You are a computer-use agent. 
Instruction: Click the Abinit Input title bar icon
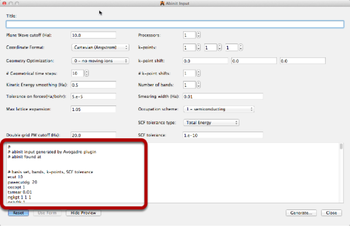pyautogui.click(x=162, y=3)
